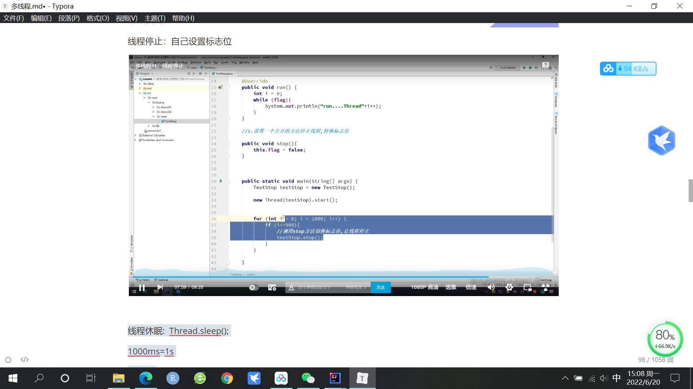Open the 主题(T) menu
Image resolution: width=693 pixels, height=389 pixels.
(155, 18)
